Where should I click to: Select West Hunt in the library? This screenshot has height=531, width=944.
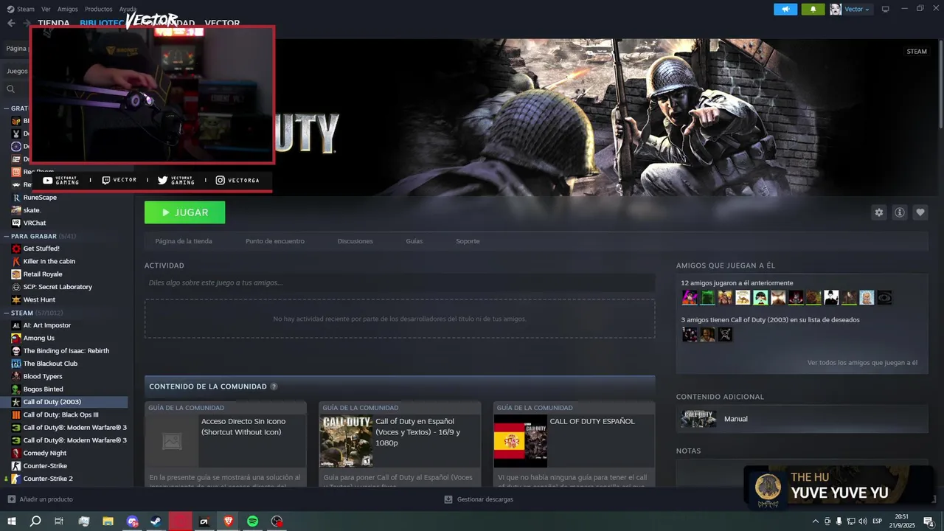tap(39, 299)
